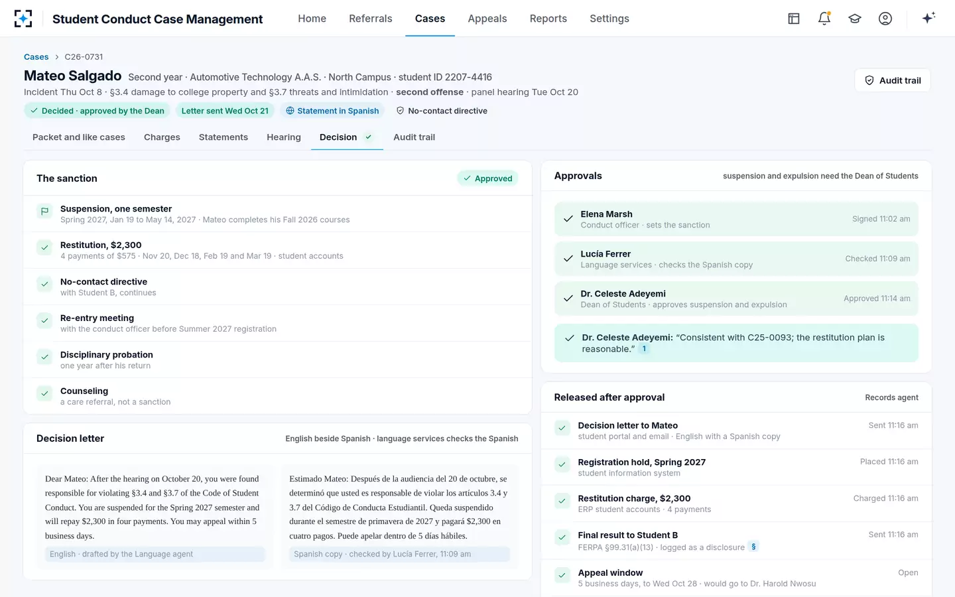
Task: Click the breadcrumb chevron after Cases
Action: click(56, 57)
